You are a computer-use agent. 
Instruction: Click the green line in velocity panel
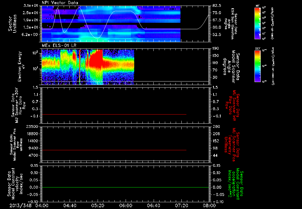pos(125,187)
